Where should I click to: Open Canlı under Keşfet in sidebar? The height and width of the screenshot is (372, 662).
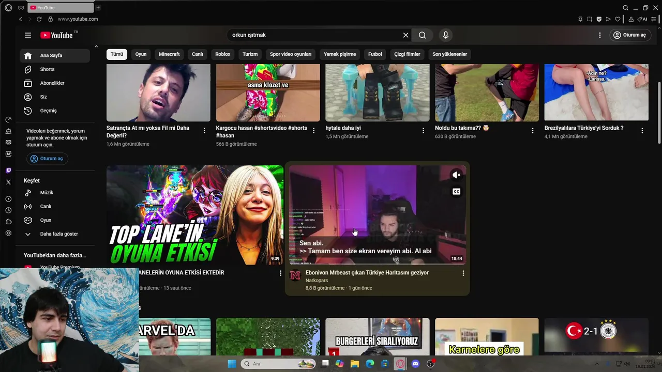[55, 206]
